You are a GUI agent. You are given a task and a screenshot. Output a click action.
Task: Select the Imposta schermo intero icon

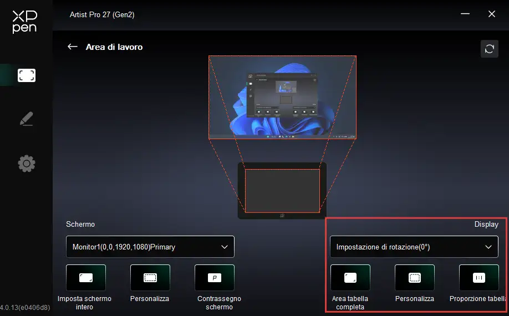(x=85, y=278)
